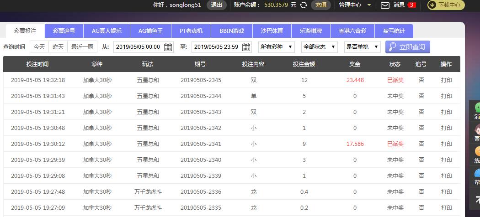
Task: Click the envelope messages icon
Action: point(385,5)
